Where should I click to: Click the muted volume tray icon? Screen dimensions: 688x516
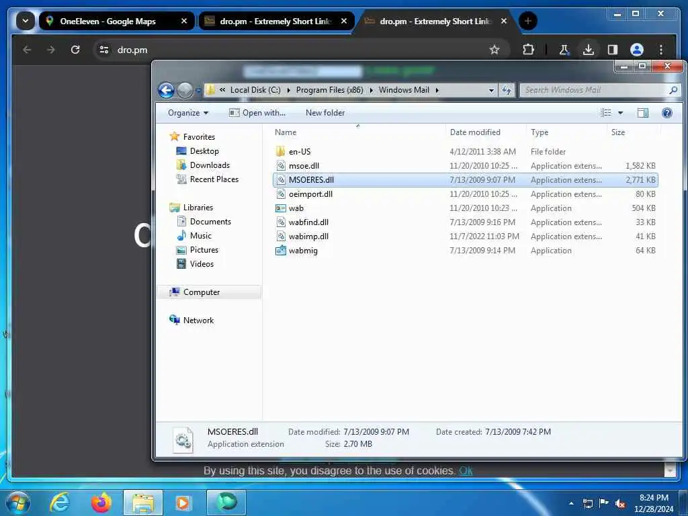click(619, 503)
